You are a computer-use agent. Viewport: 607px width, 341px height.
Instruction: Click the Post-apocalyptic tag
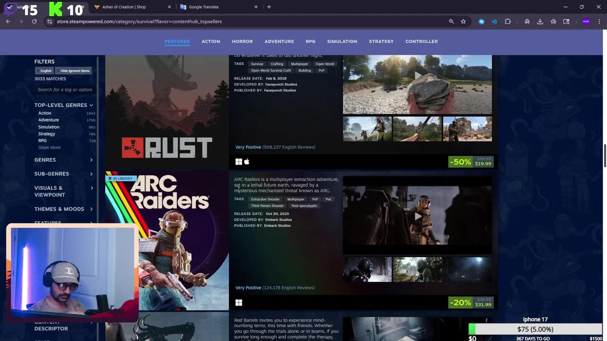click(304, 206)
